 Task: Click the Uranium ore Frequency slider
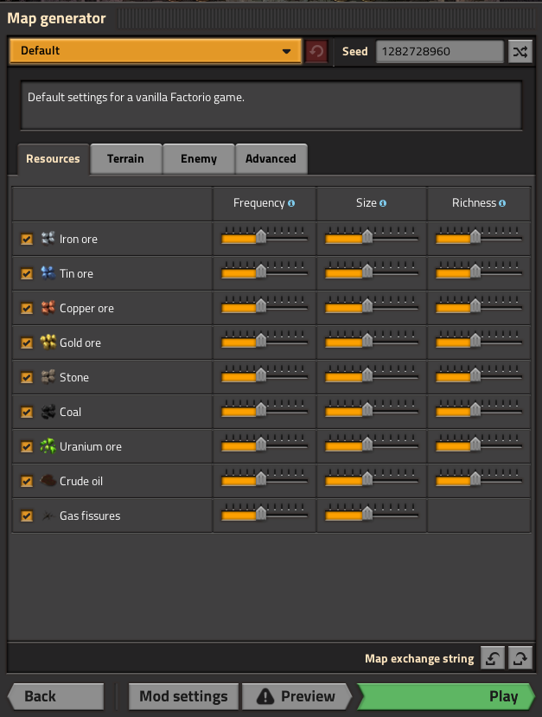tap(265, 444)
